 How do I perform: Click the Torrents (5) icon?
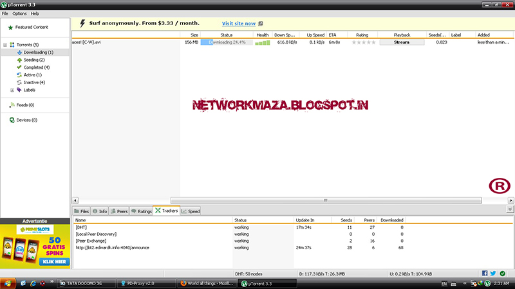click(12, 45)
